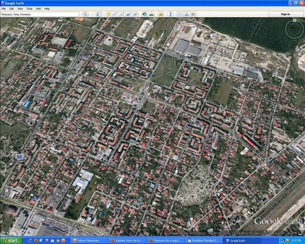Screen dimensions: 305x244
Task: Open the planet switcher icon
Action: click(x=161, y=14)
